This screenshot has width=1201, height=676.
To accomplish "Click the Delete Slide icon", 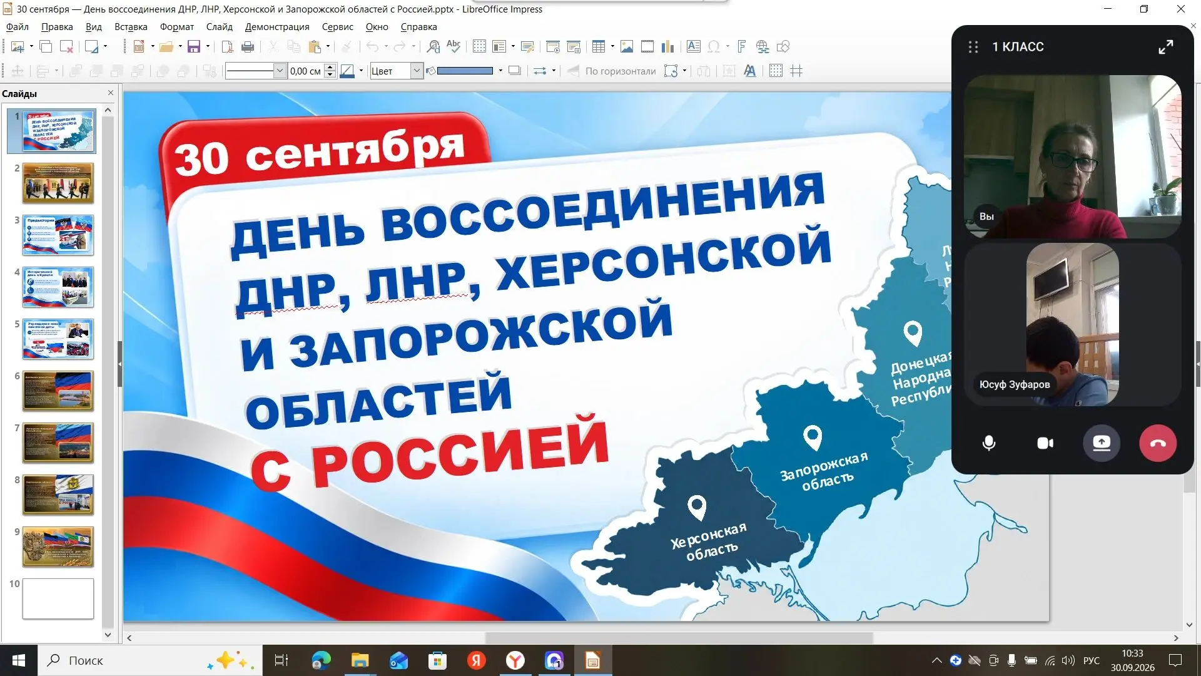I will point(66,46).
